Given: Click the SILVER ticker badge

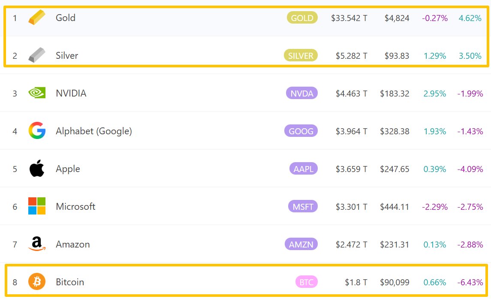Looking at the screenshot, I should pyautogui.click(x=301, y=55).
